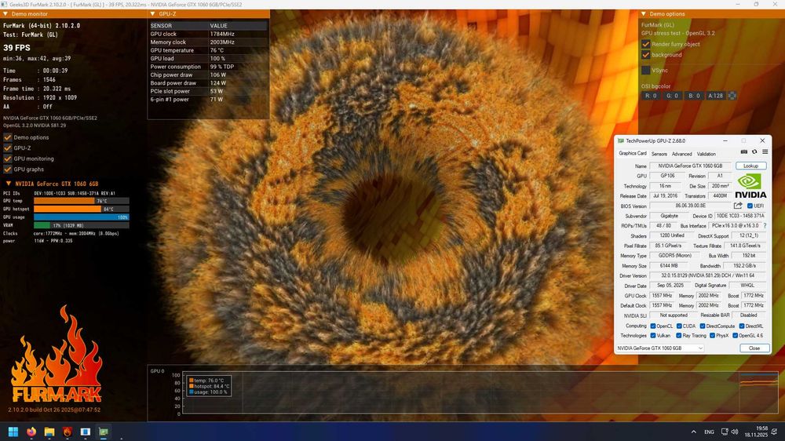The image size is (785, 441).
Task: Toggle the DirectML checkbox in GPU-Z
Action: 742,326
